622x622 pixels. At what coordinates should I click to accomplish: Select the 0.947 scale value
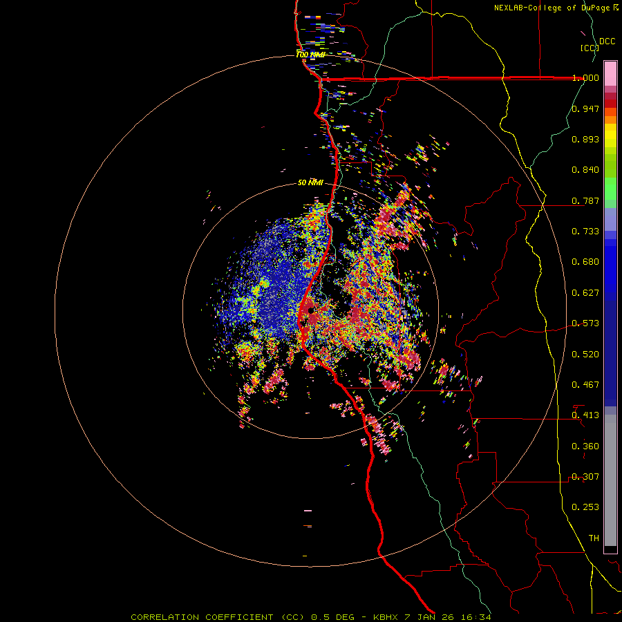pos(585,109)
